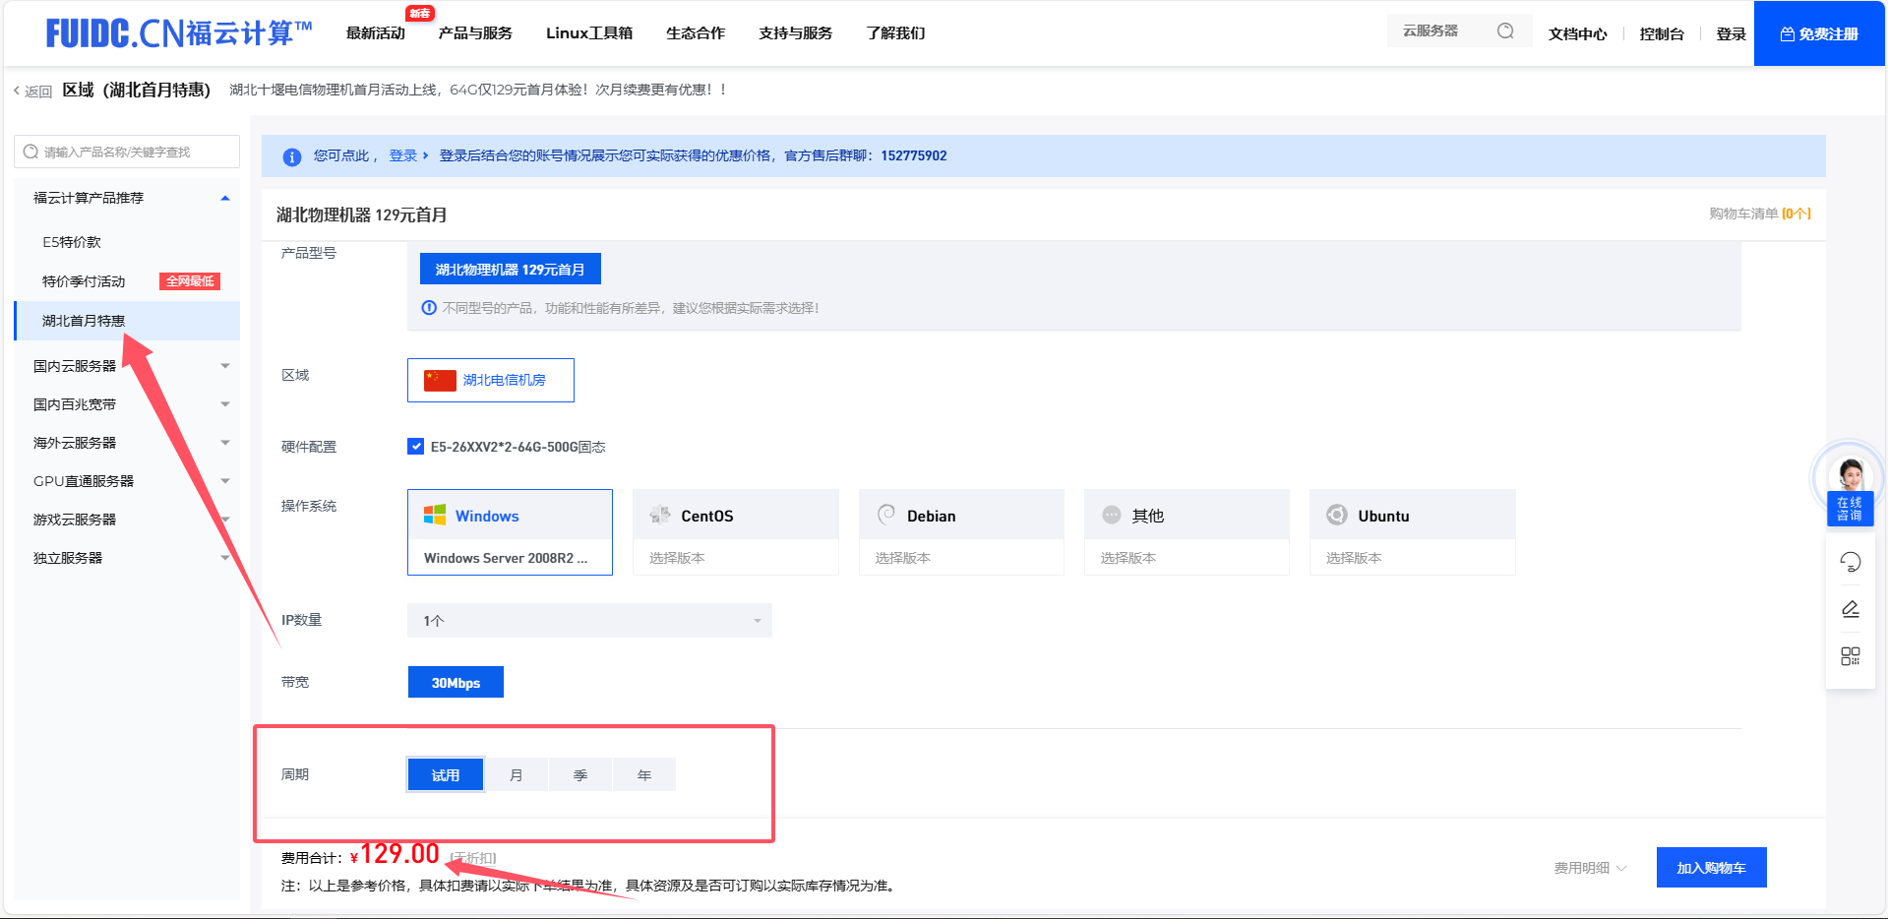This screenshot has height=919, width=1888.
Task: Click the 加入购物车 button
Action: (x=1711, y=868)
